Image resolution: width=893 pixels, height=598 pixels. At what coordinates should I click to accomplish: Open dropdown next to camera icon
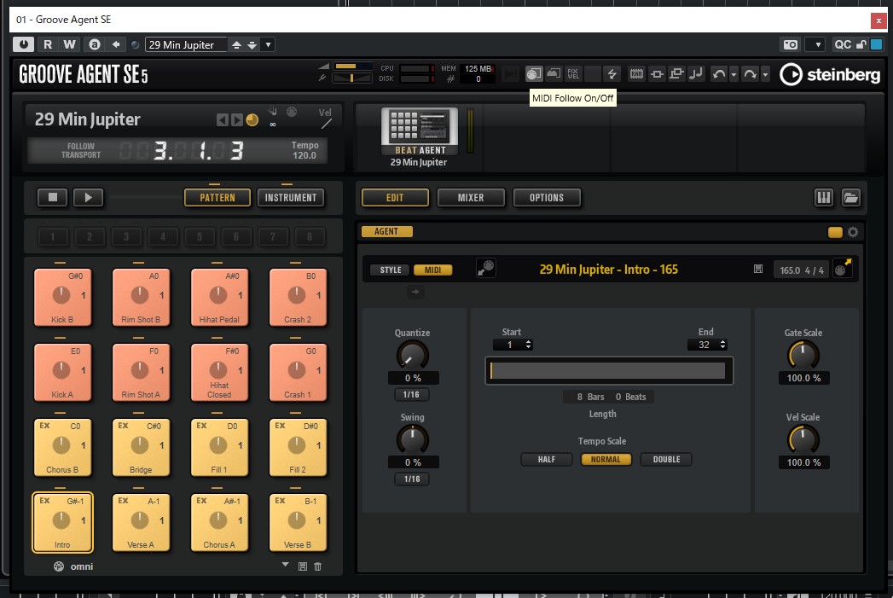pyautogui.click(x=818, y=45)
